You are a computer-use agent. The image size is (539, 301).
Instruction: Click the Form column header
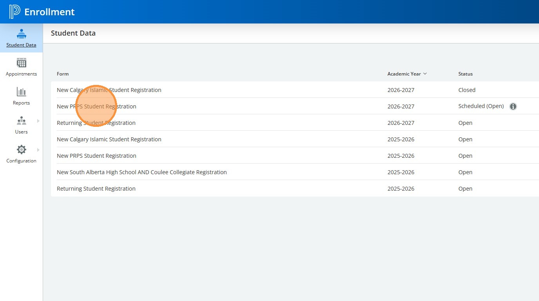pyautogui.click(x=63, y=74)
